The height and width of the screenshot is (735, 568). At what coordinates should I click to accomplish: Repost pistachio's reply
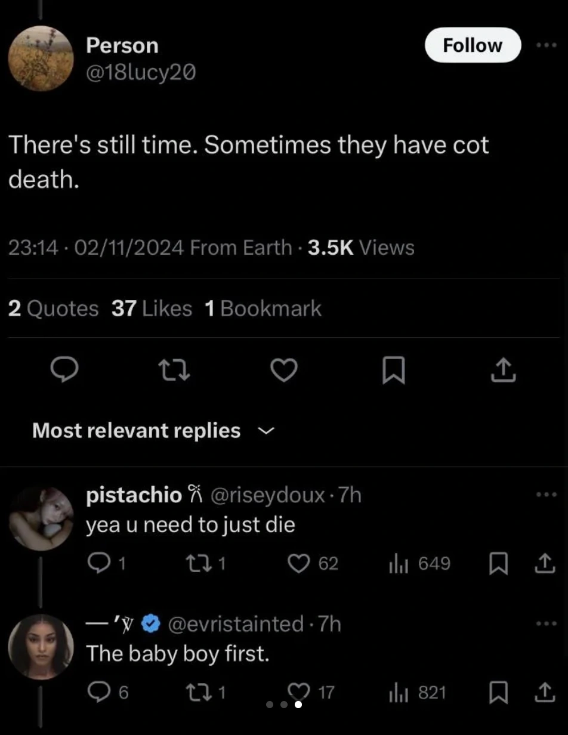196,564
